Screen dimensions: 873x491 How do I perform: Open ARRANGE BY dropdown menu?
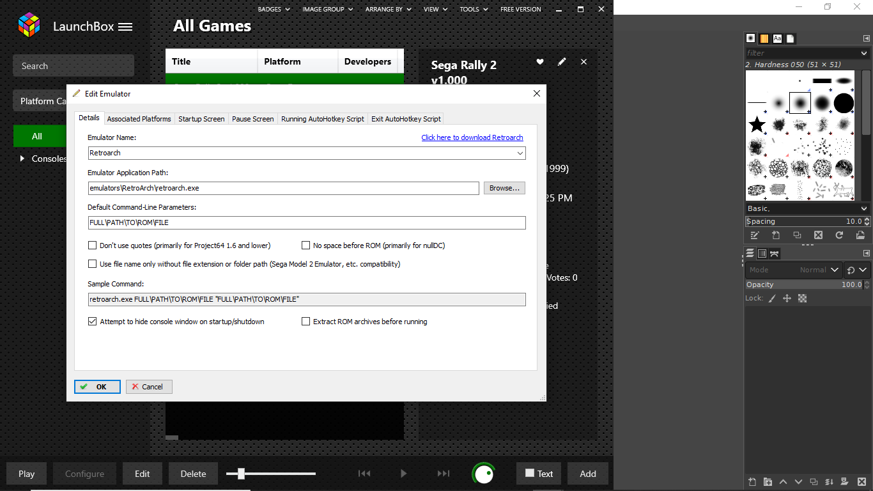(x=389, y=10)
